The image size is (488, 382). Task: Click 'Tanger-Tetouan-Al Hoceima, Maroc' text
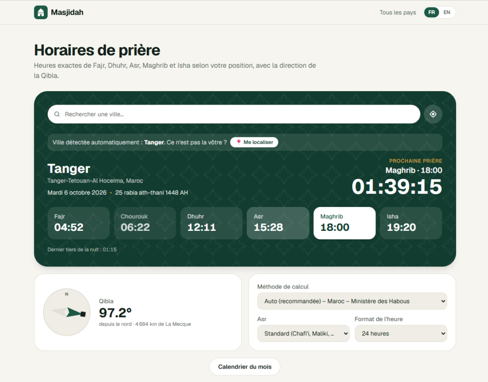coord(95,181)
